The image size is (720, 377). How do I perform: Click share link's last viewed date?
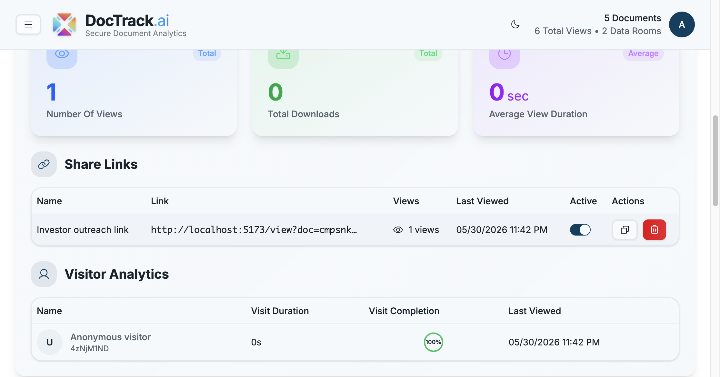[502, 230]
